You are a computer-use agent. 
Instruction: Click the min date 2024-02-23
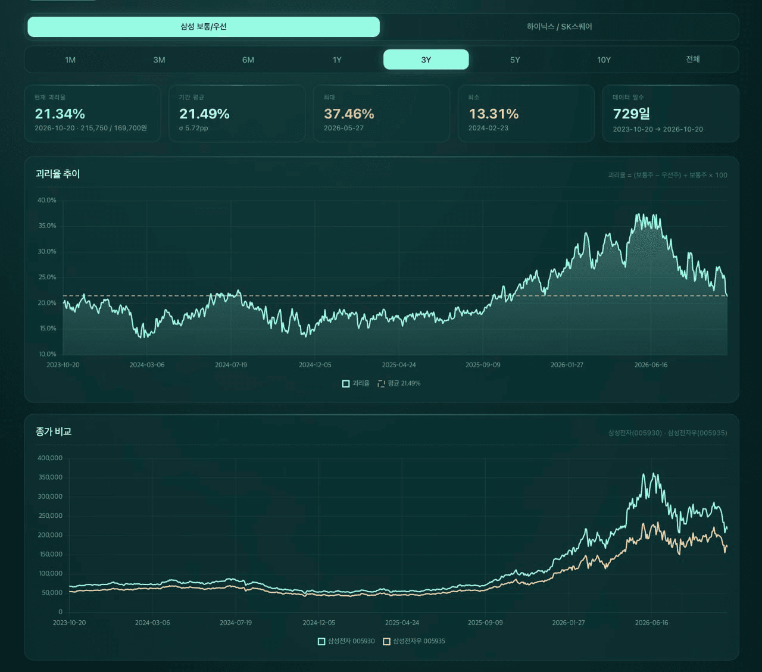pos(488,128)
